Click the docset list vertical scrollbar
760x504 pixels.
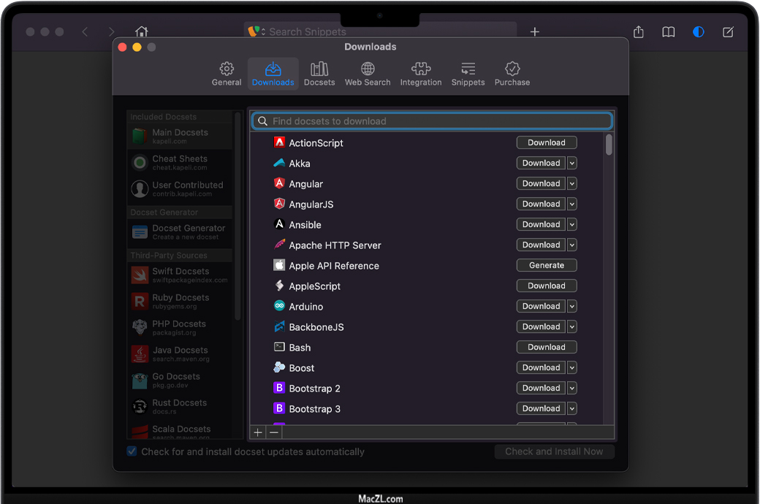tap(609, 145)
